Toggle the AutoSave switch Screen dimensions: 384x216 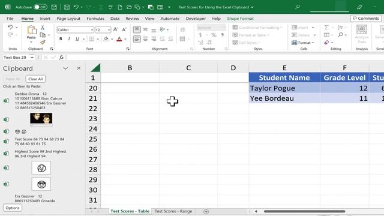coord(40,7)
